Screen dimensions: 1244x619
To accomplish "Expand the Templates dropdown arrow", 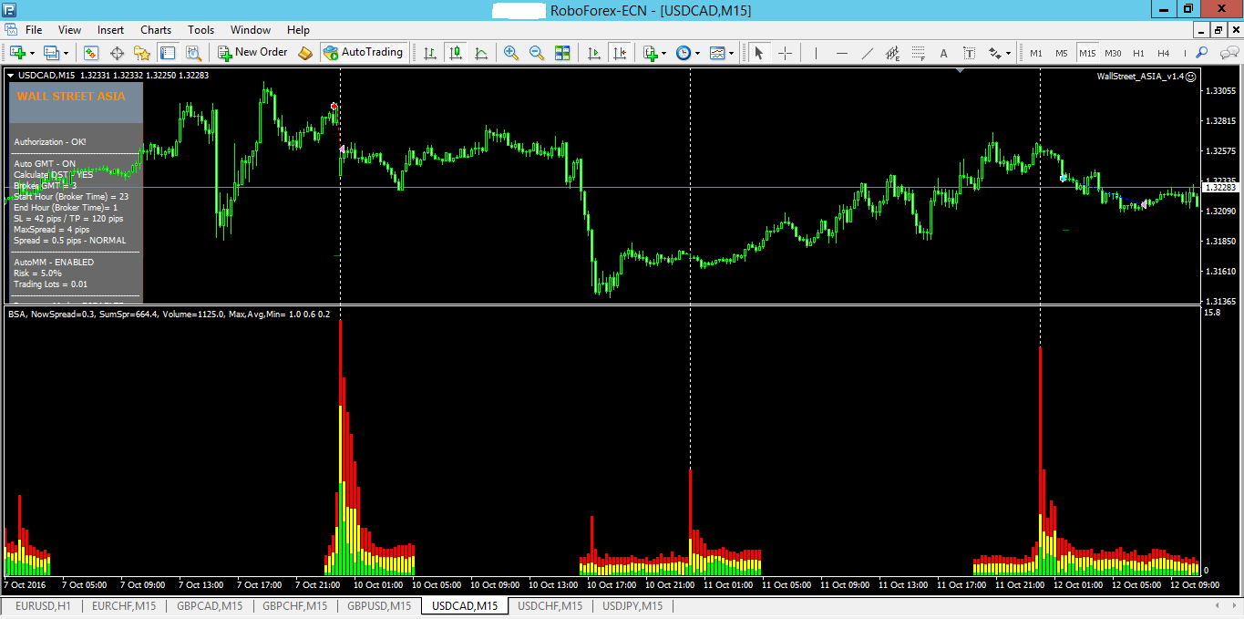I will pos(731,53).
